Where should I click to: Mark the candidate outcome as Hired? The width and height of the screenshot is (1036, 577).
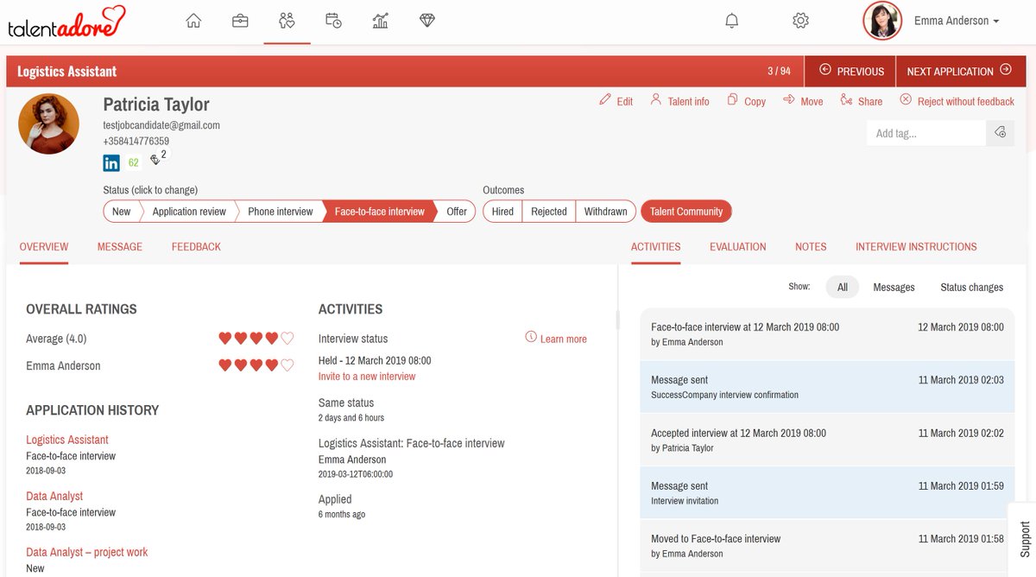[x=502, y=211]
